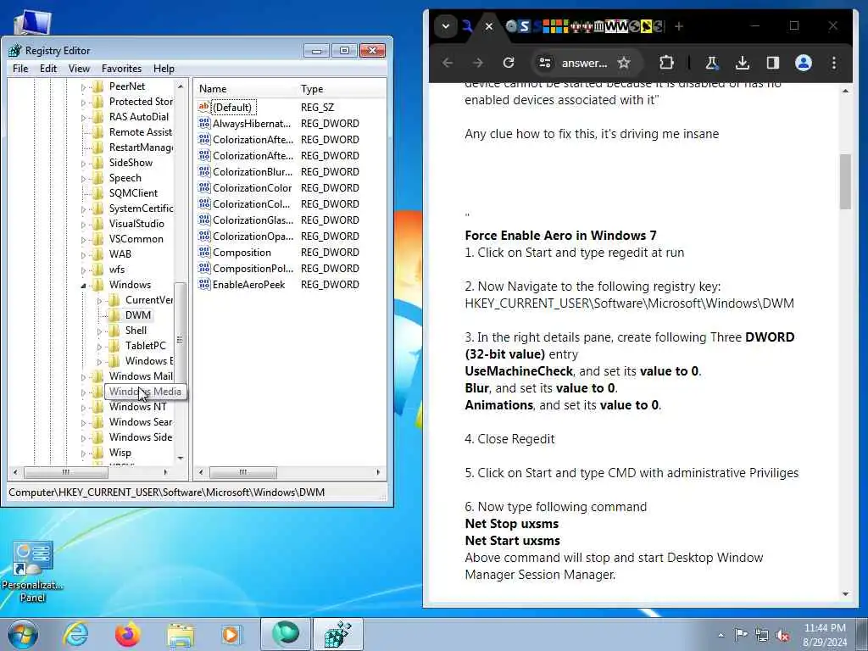
Task: Expand the VisualStudio key node
Action: pyautogui.click(x=84, y=224)
